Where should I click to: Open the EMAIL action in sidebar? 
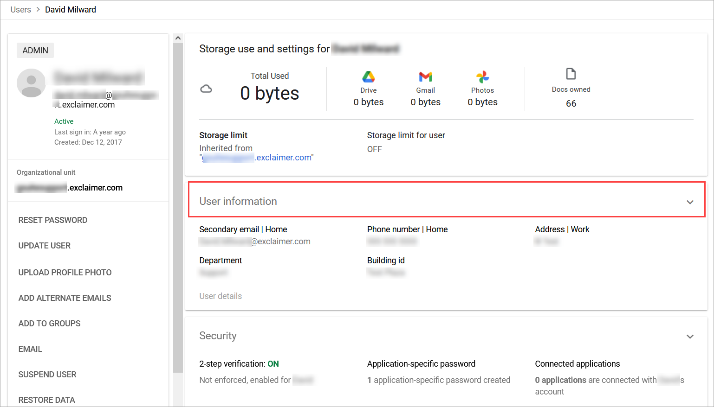tap(31, 349)
